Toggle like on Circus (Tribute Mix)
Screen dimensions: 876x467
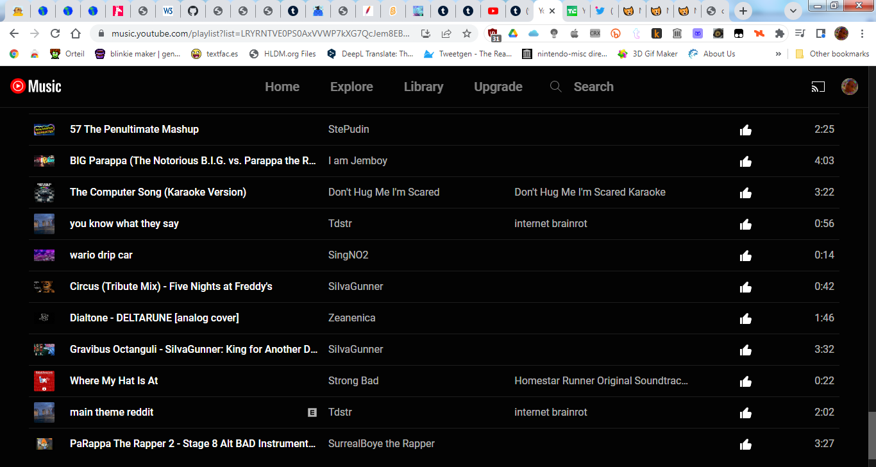click(745, 287)
